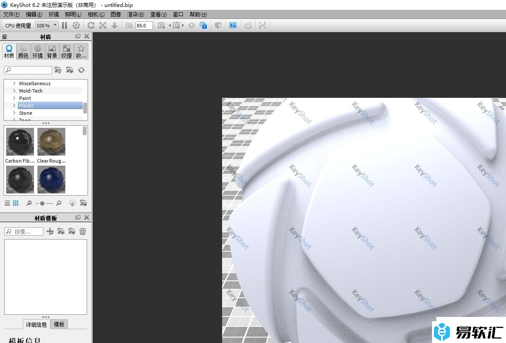Select the Clear Rough material thumbnail
Viewport: 506px width, 343px height.
(x=51, y=142)
